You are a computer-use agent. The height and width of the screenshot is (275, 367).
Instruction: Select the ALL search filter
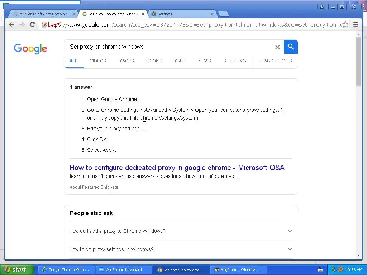(x=73, y=61)
